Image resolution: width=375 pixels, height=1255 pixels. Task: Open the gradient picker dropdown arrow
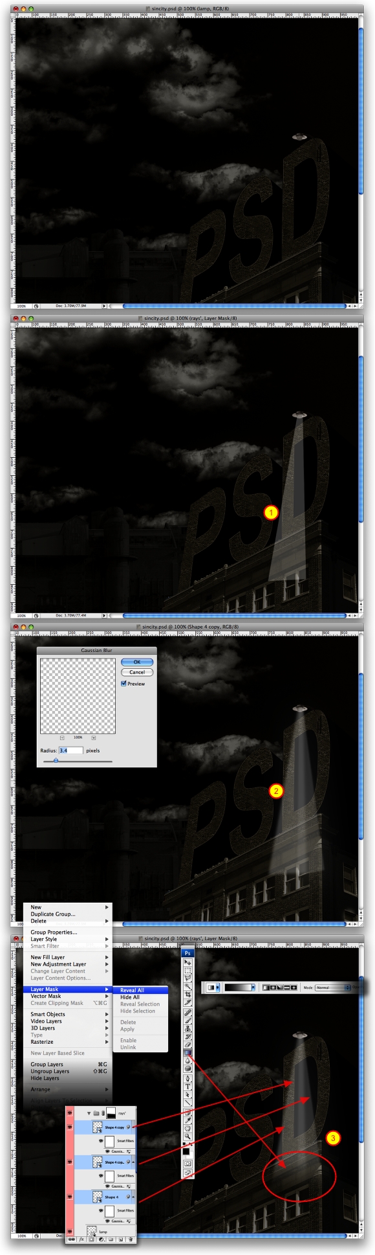point(253,988)
